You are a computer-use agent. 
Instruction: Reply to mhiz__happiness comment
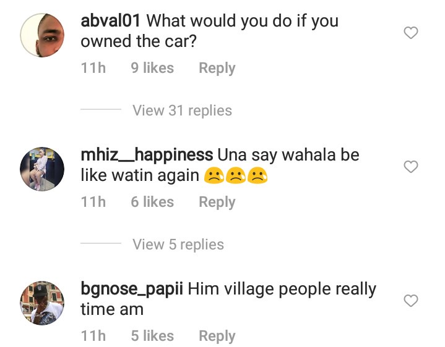[x=217, y=202]
